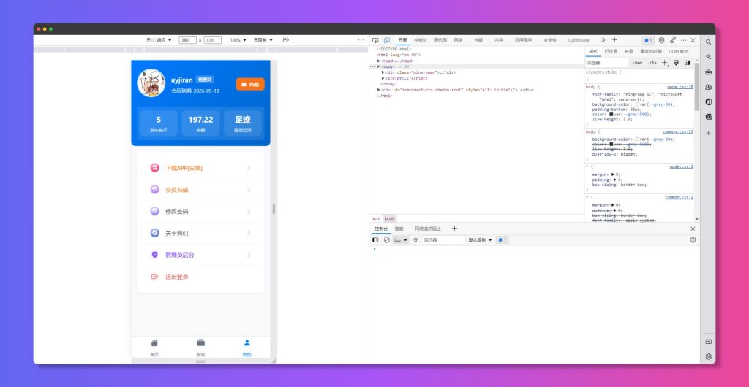This screenshot has width=749, height=387.
Task: Click the clear console icon
Action: tap(387, 240)
